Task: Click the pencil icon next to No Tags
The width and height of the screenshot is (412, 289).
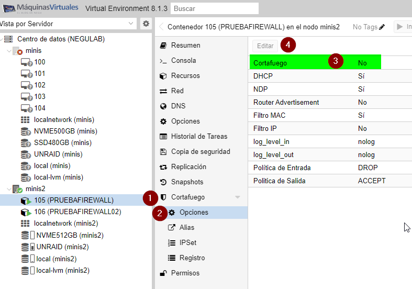Action: pos(382,27)
